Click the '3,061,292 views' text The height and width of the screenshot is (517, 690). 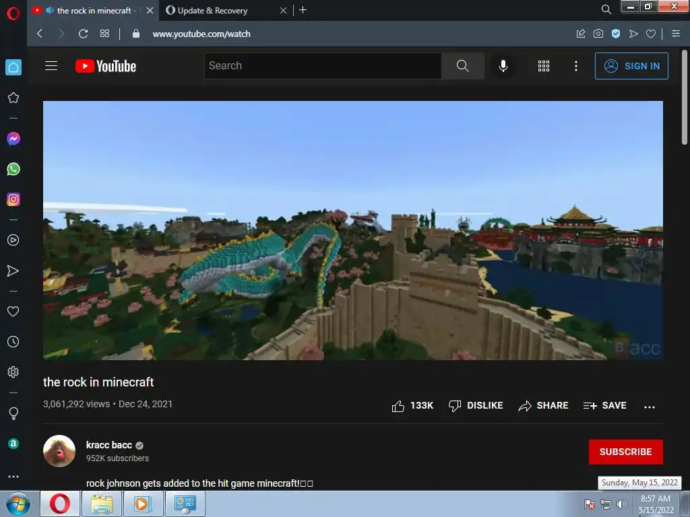76,404
